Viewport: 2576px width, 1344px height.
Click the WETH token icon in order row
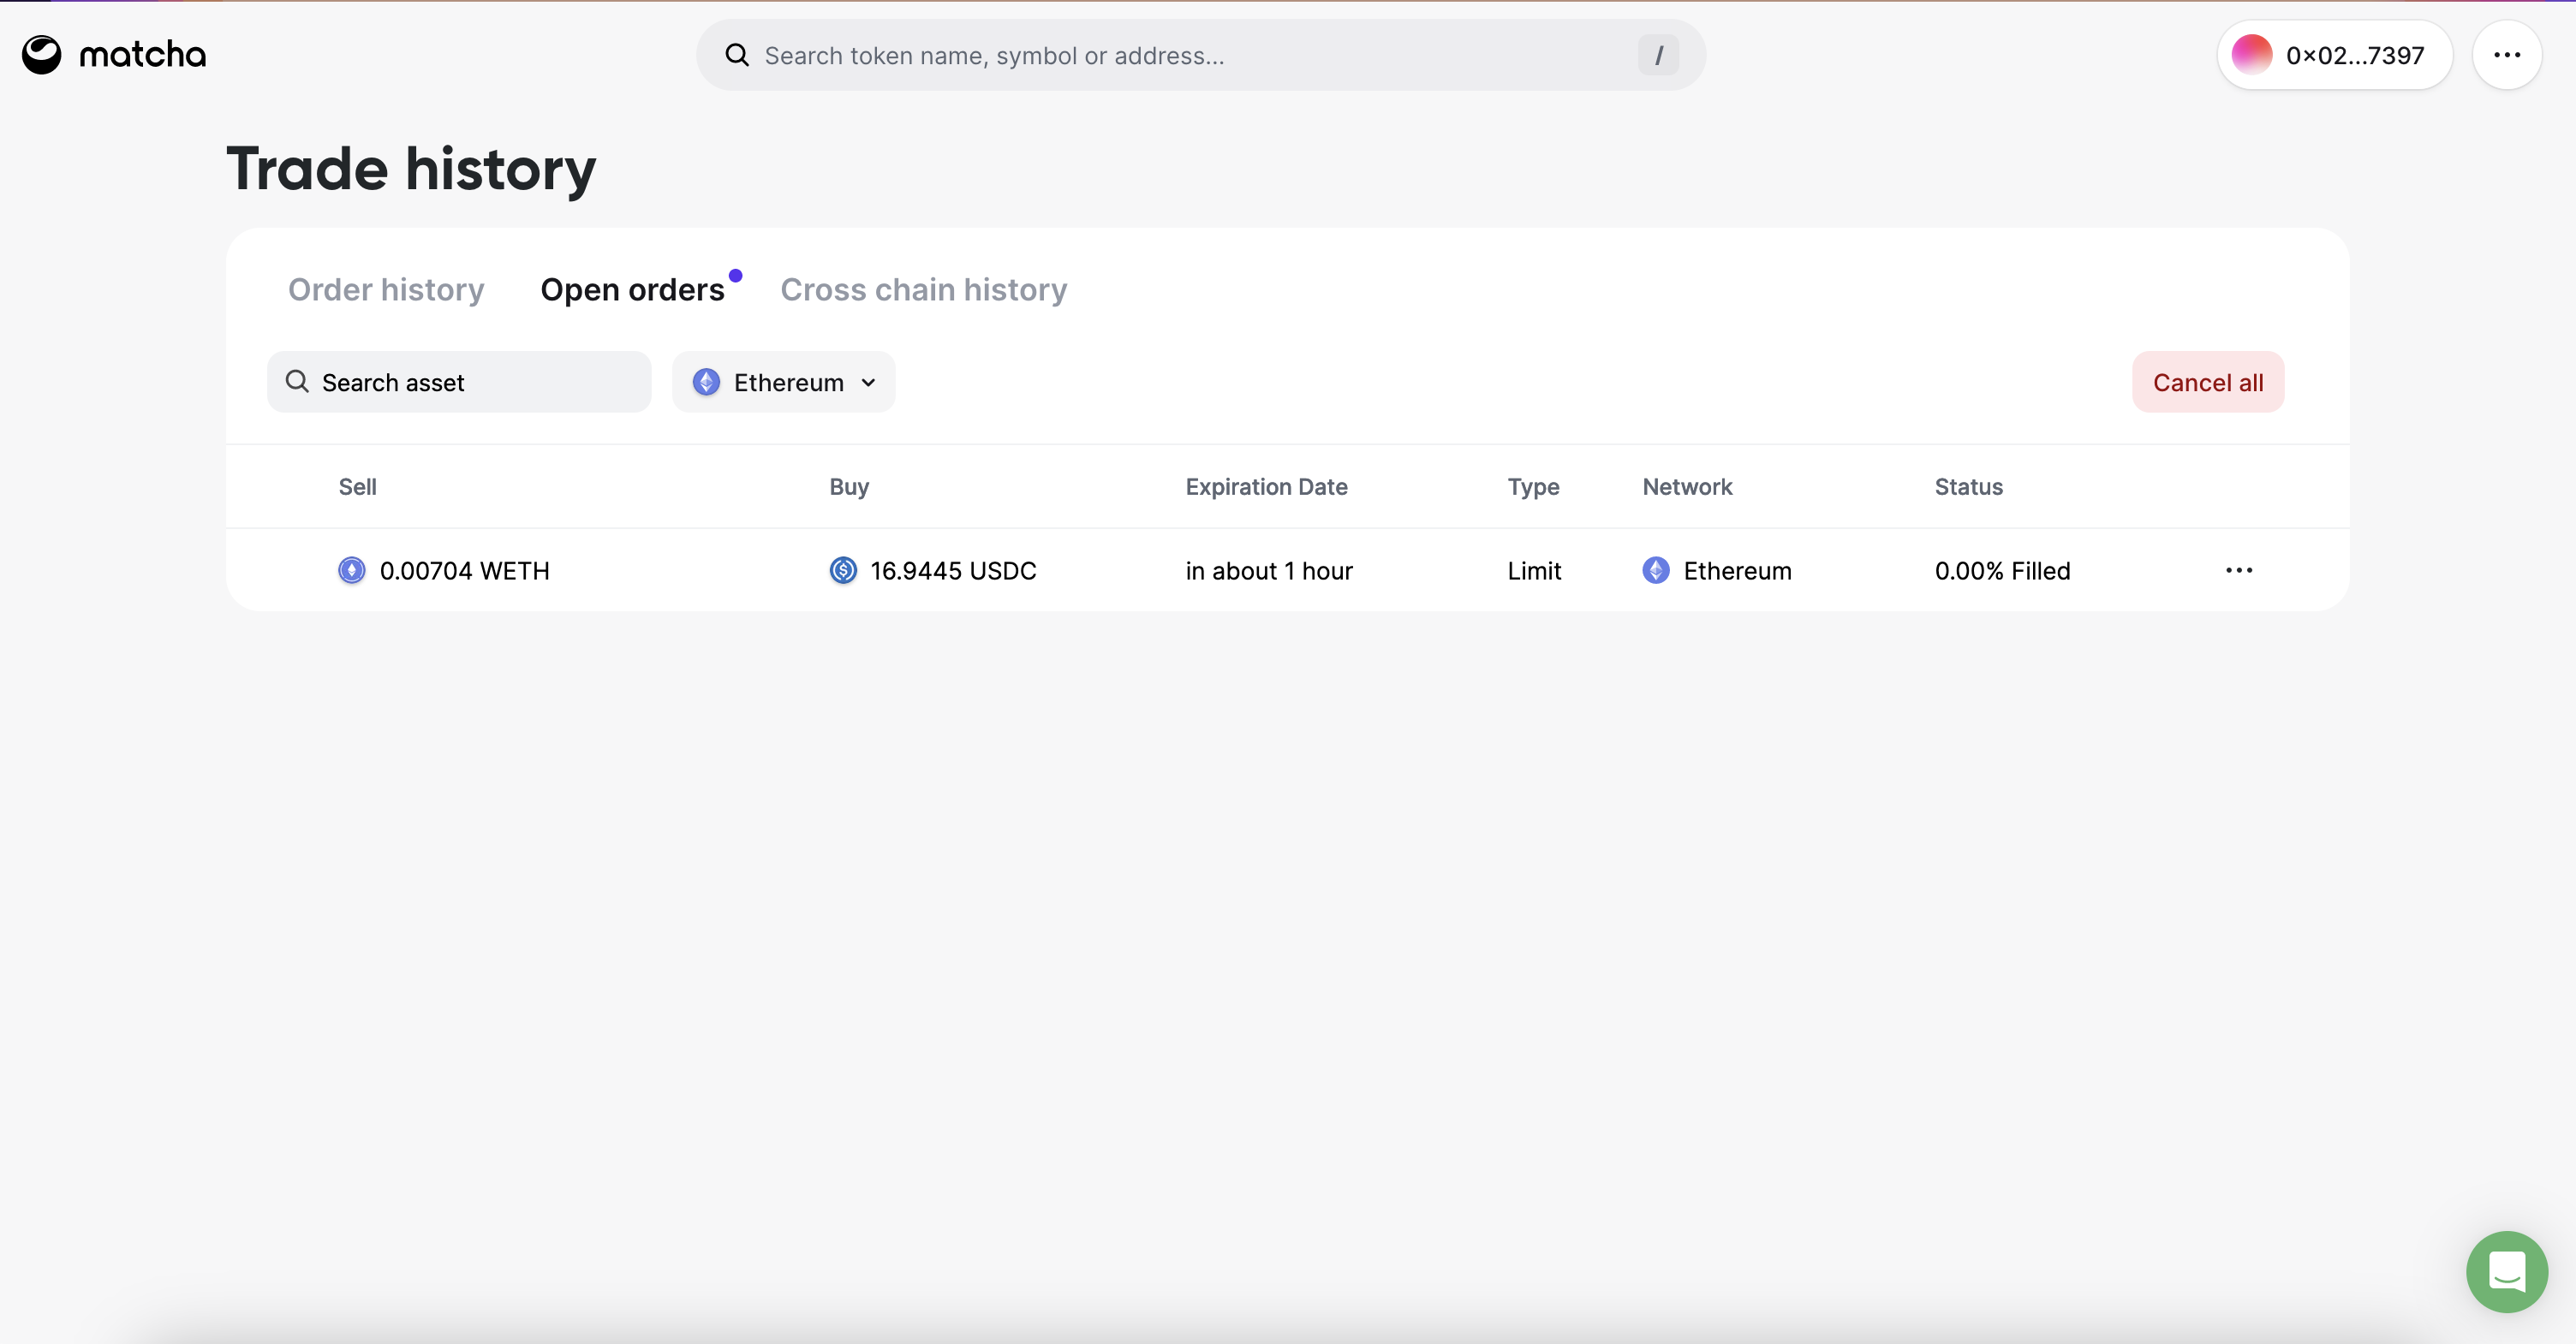[351, 571]
